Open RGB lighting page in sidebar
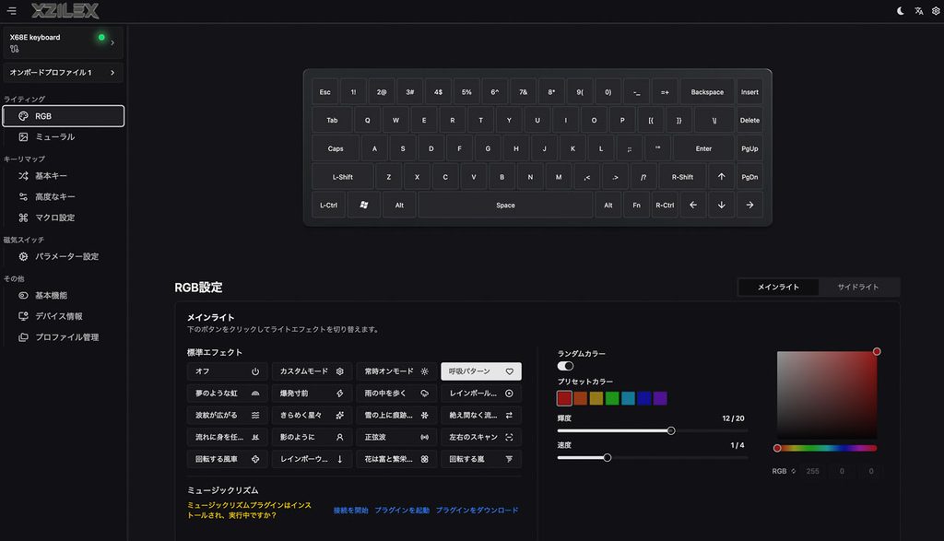944x541 pixels. coord(64,116)
